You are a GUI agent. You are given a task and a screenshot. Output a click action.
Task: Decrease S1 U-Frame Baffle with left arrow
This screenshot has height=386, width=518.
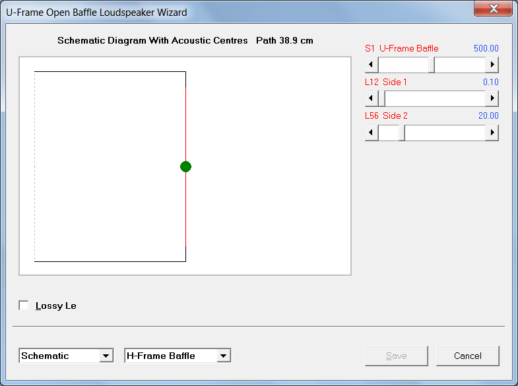tap(372, 65)
